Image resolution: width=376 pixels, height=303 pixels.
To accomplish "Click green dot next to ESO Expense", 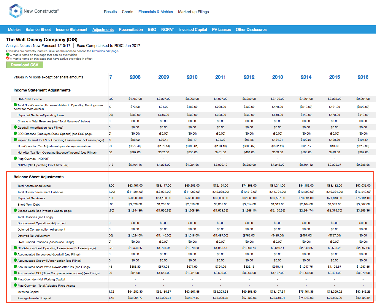I will [x=15, y=133].
